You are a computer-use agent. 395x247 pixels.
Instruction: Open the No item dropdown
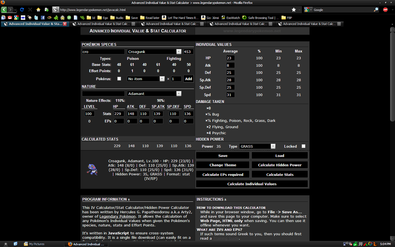pos(146,79)
